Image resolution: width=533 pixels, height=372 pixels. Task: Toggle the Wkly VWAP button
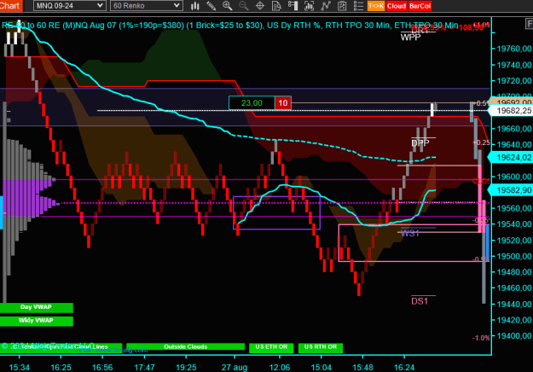point(37,321)
